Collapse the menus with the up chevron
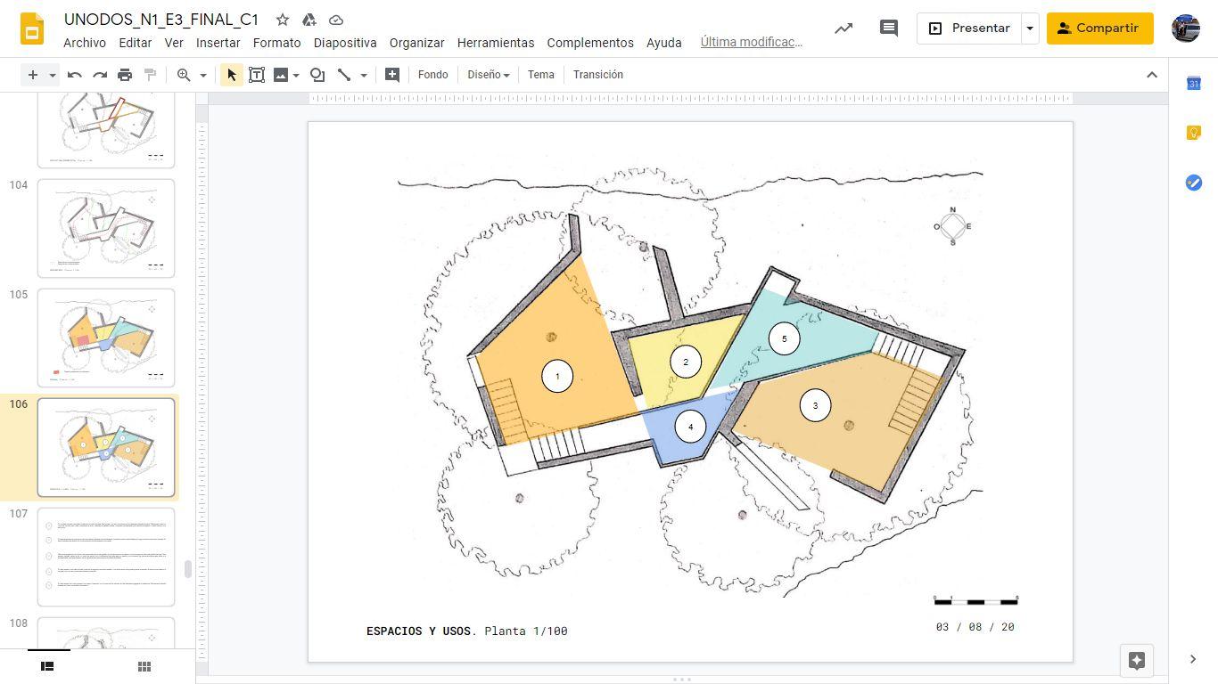The width and height of the screenshot is (1218, 684). click(1151, 75)
